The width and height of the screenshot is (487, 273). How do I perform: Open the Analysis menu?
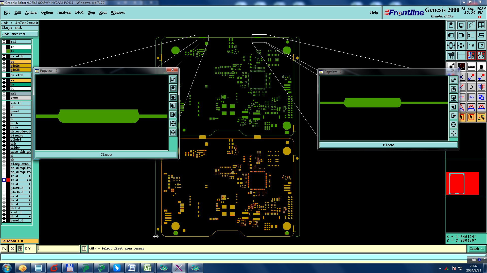point(64,12)
